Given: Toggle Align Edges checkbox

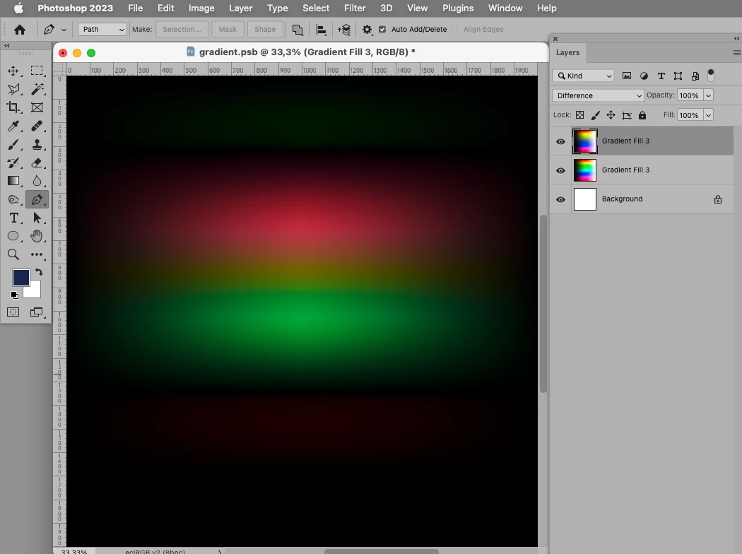Looking at the screenshot, I should coord(455,30).
